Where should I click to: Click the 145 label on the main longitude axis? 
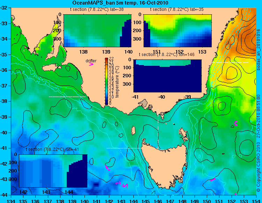click(146, 201)
